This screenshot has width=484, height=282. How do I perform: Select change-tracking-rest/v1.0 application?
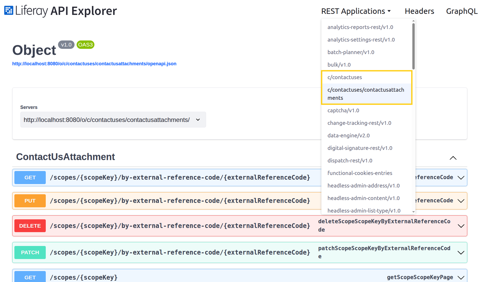pos(366,123)
